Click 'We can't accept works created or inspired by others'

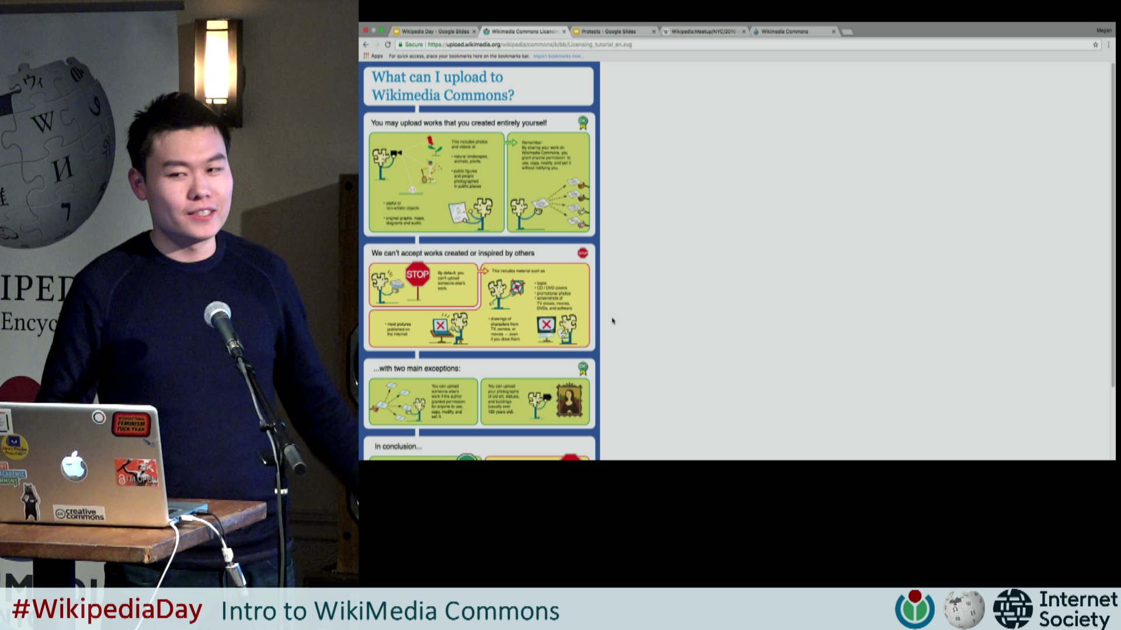[x=453, y=253]
